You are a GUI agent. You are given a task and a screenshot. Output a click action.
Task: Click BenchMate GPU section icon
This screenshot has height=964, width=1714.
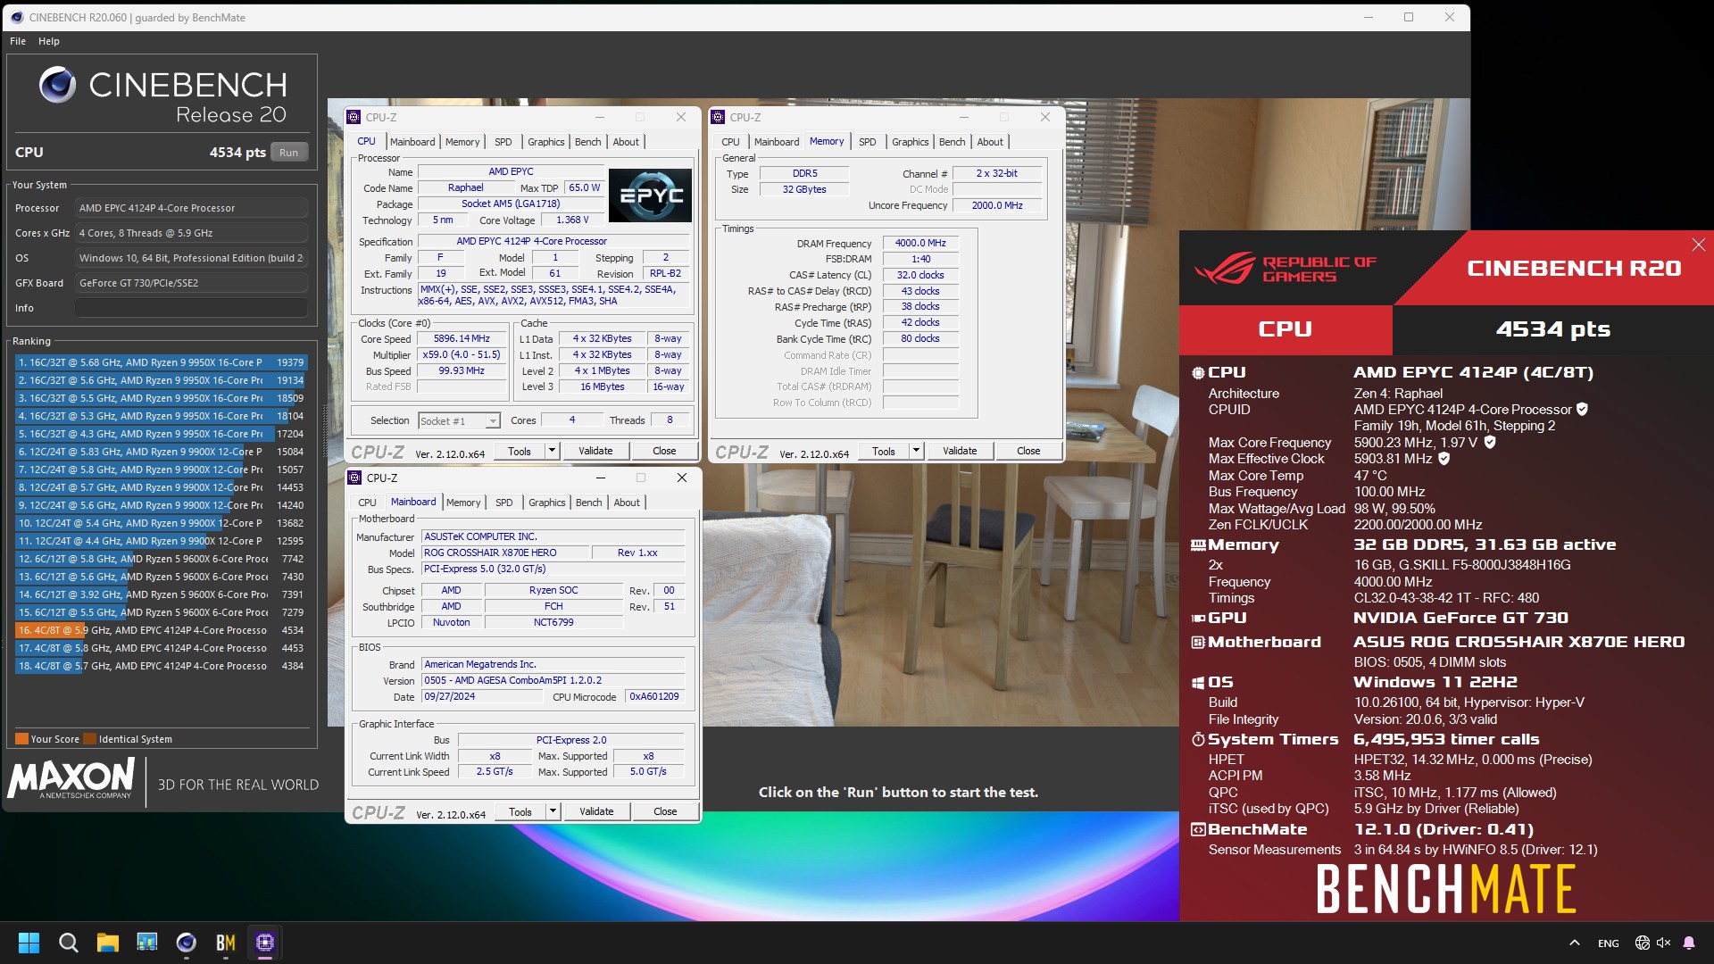[1198, 618]
